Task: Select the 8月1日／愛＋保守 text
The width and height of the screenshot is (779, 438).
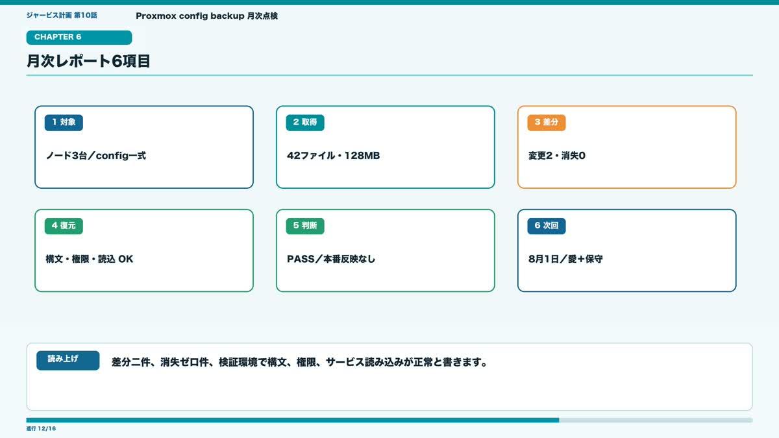Action: pos(565,259)
